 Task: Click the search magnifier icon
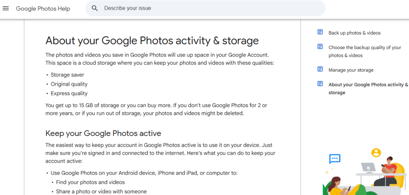pos(95,8)
